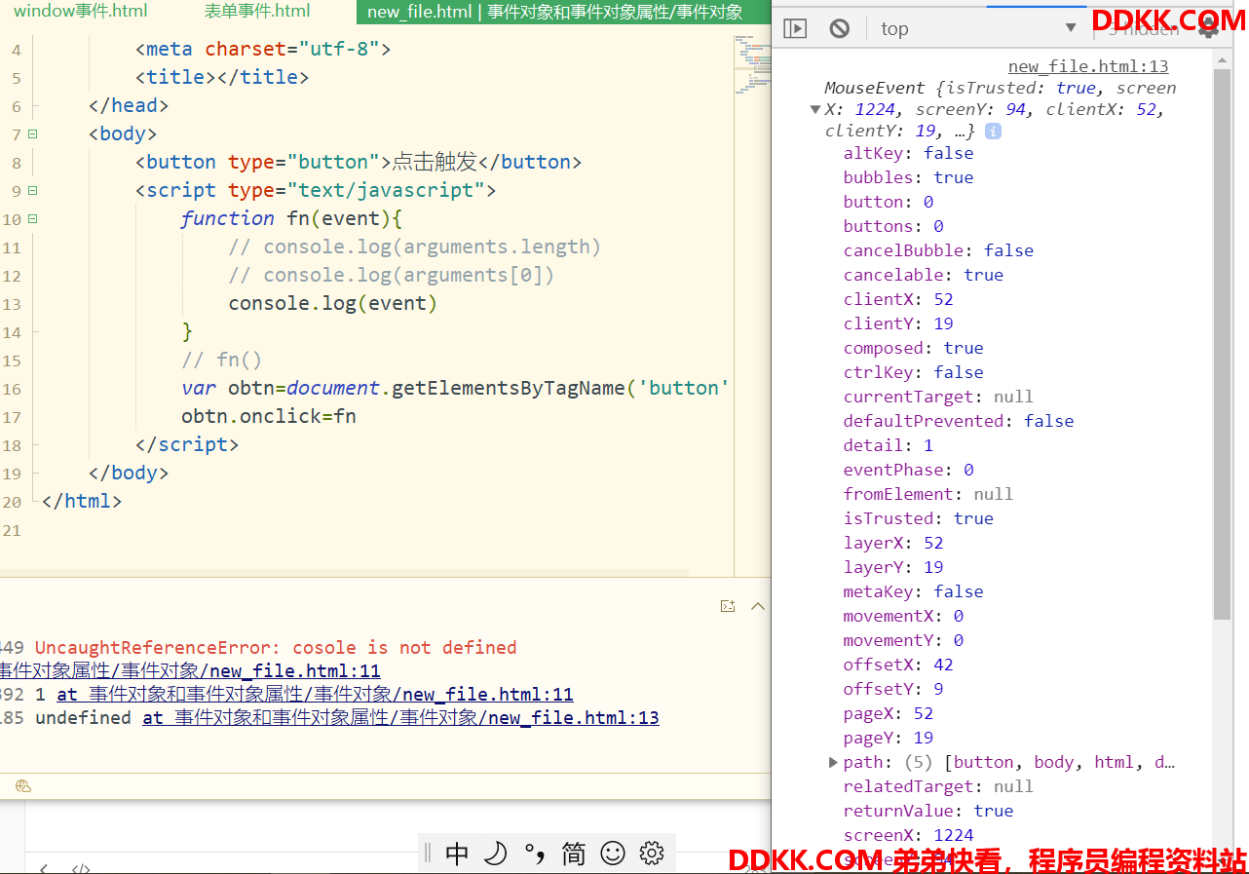Clear the console with the ban icon
Screen dimensions: 1249x874
tap(840, 28)
